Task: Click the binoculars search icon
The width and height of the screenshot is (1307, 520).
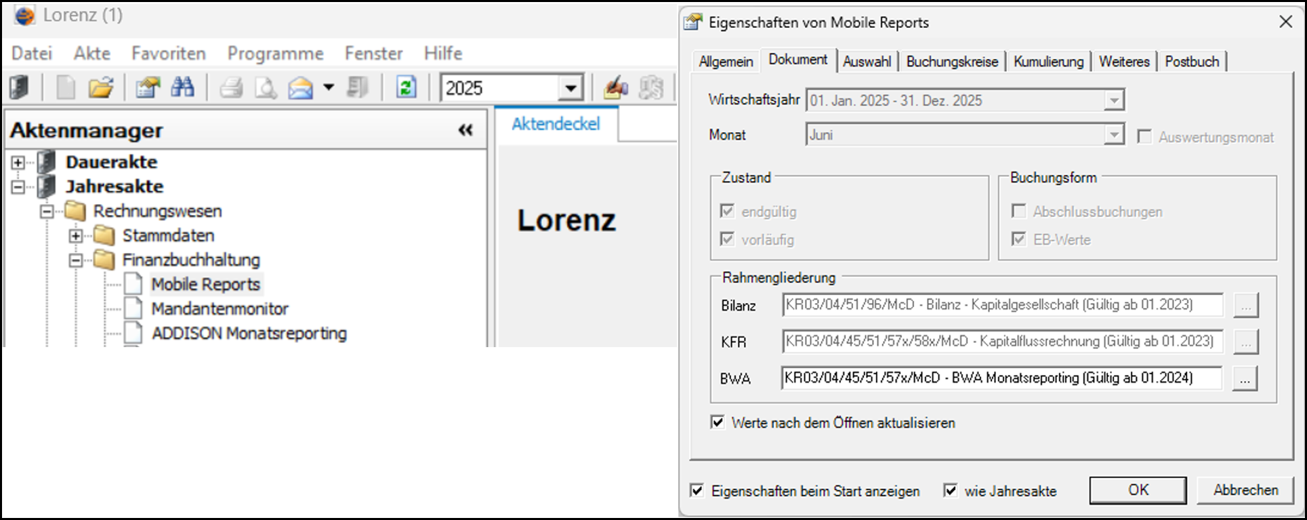Action: (182, 87)
